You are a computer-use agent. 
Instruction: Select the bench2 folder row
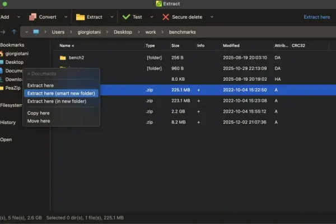pyautogui.click(x=194, y=58)
